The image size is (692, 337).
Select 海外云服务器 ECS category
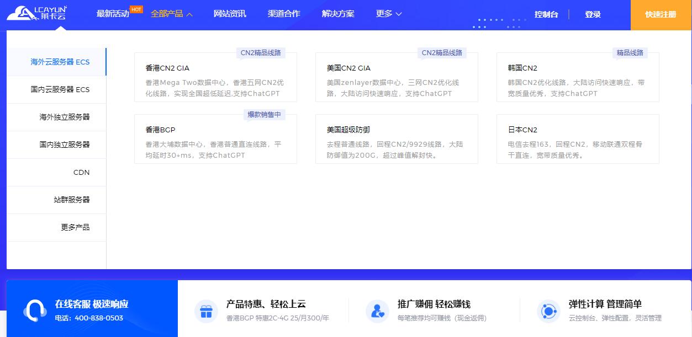click(x=56, y=62)
